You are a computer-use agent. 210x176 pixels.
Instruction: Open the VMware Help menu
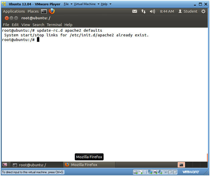pyautogui.click(x=104, y=4)
